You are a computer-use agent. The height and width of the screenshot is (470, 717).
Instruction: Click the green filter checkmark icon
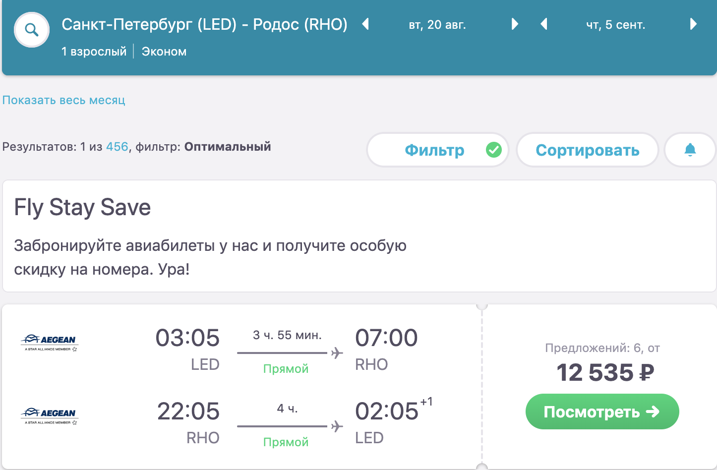pyautogui.click(x=493, y=150)
